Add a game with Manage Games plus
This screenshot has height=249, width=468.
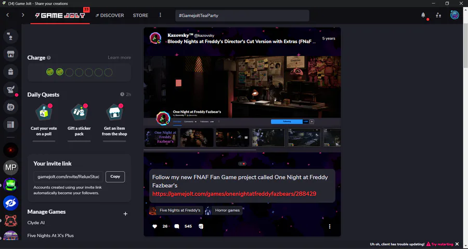point(125,214)
